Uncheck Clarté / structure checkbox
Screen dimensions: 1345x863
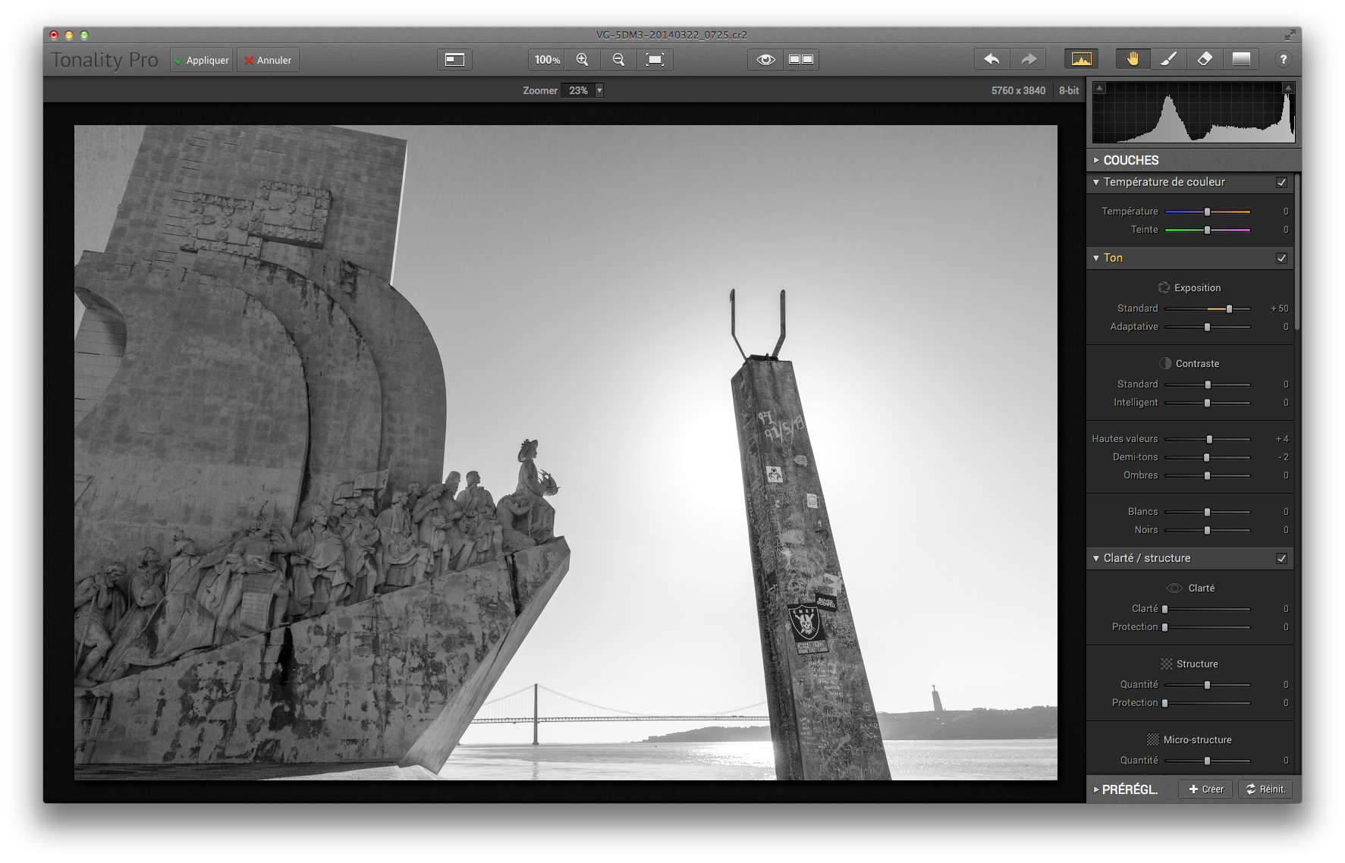click(x=1281, y=558)
